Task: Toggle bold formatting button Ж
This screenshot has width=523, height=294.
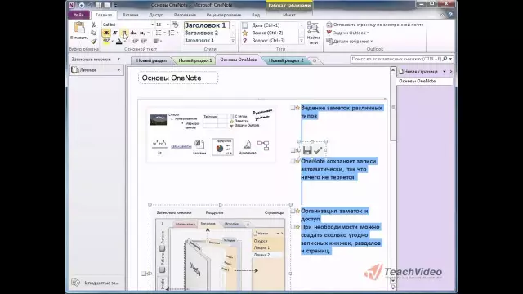Action: [106, 33]
